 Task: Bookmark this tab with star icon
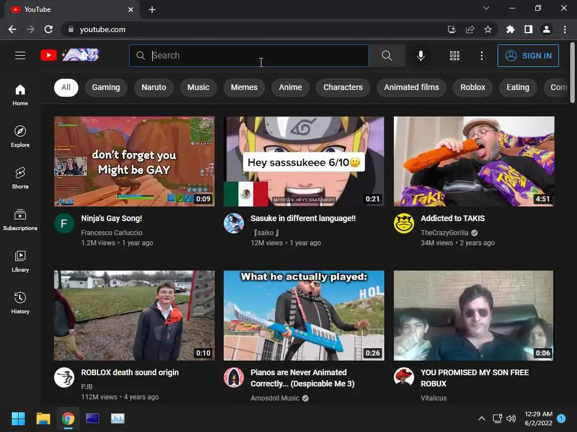[x=487, y=29]
